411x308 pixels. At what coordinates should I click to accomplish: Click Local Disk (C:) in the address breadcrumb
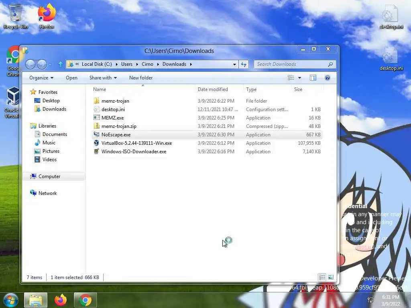click(97, 64)
